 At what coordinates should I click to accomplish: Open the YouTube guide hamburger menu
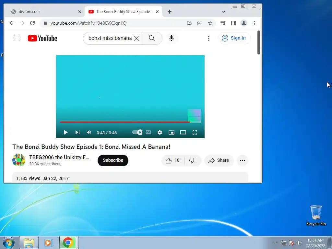point(16,38)
